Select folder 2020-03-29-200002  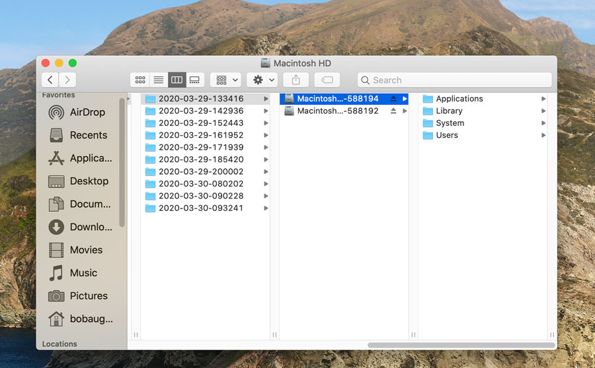(x=206, y=171)
